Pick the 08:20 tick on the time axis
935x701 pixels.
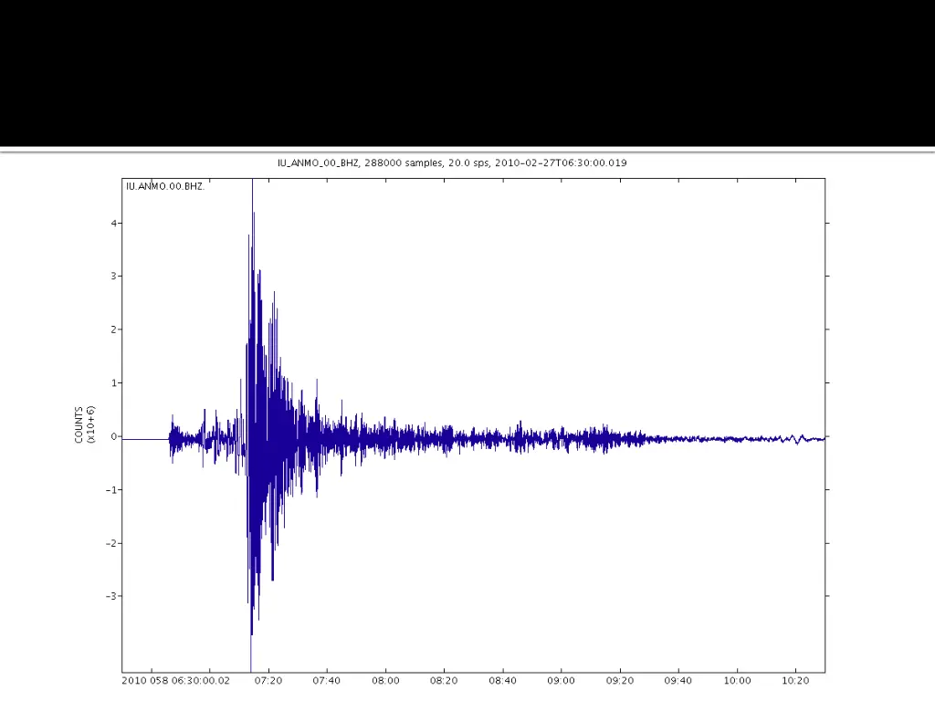tap(444, 681)
